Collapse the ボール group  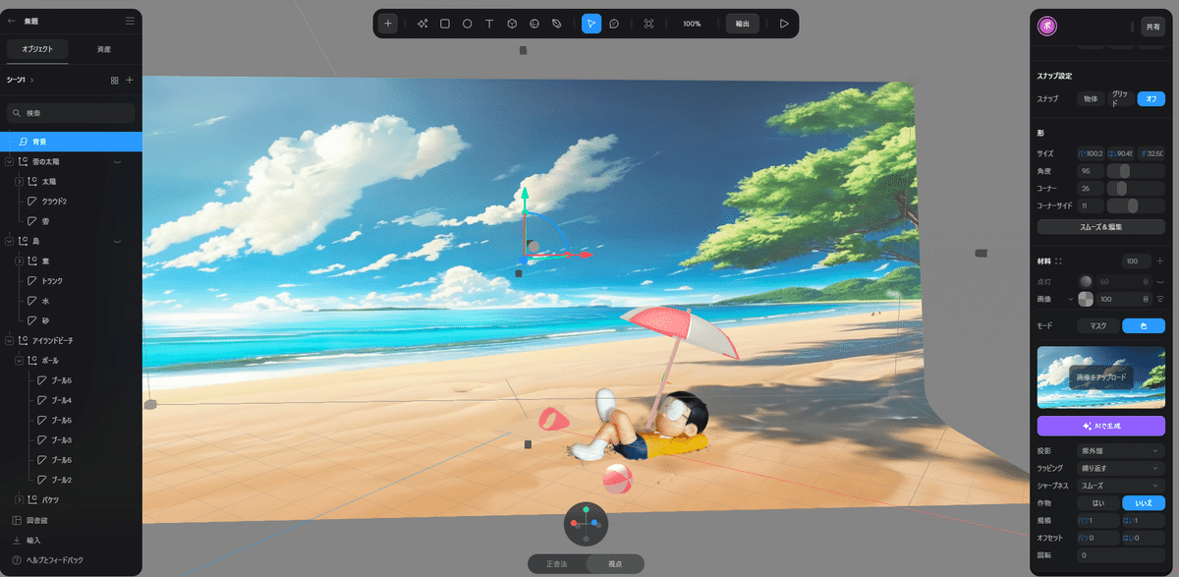[x=20, y=361]
